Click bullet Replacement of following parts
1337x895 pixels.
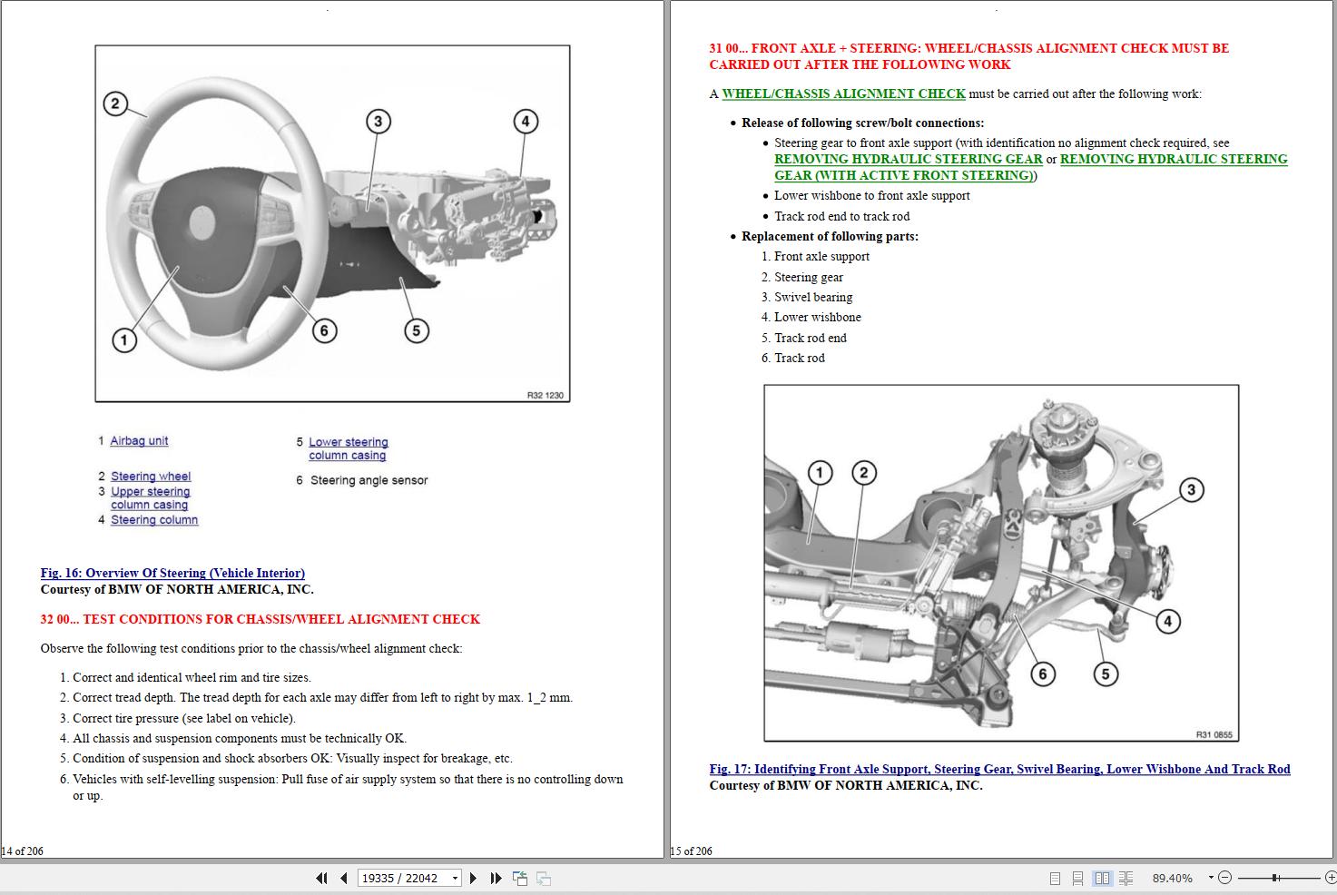coord(830,236)
